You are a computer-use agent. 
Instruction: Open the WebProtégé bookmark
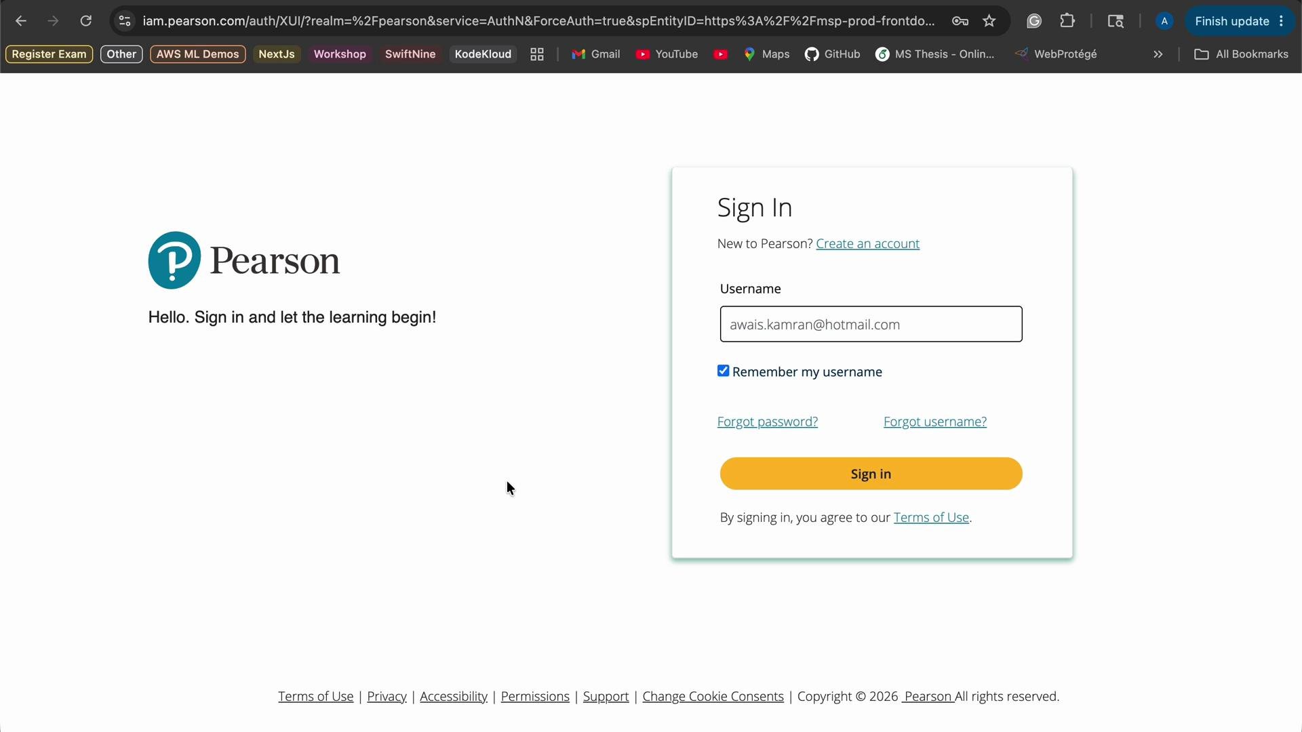pos(1056,54)
